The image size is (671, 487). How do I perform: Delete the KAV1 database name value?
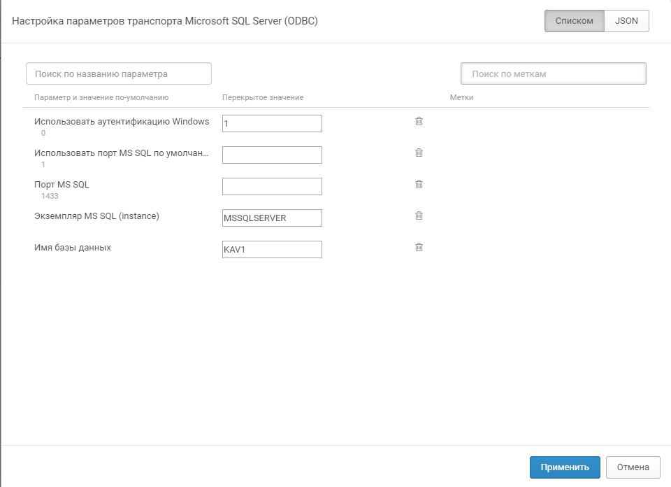point(419,247)
